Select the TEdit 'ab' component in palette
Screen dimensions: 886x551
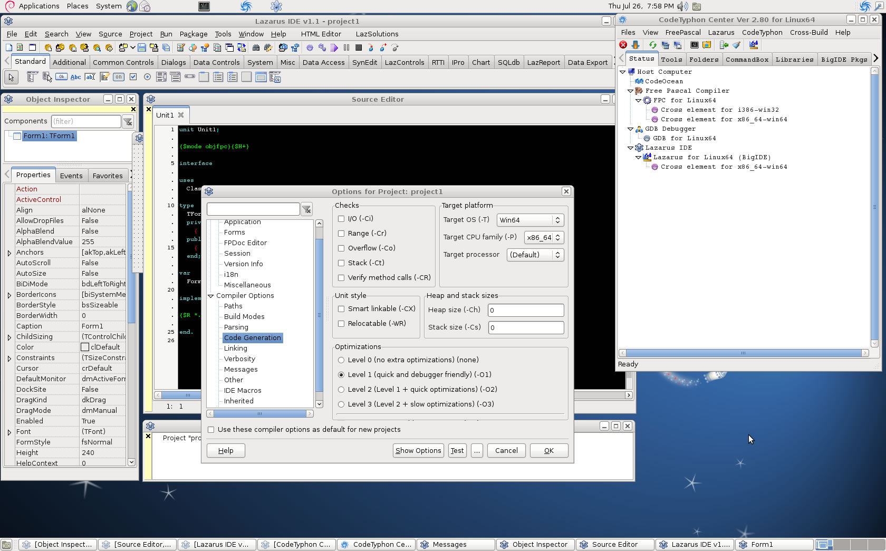(x=90, y=77)
